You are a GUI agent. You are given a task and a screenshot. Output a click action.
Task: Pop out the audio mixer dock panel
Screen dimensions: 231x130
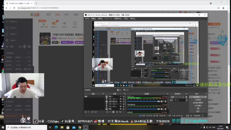pyautogui.click(x=167, y=94)
